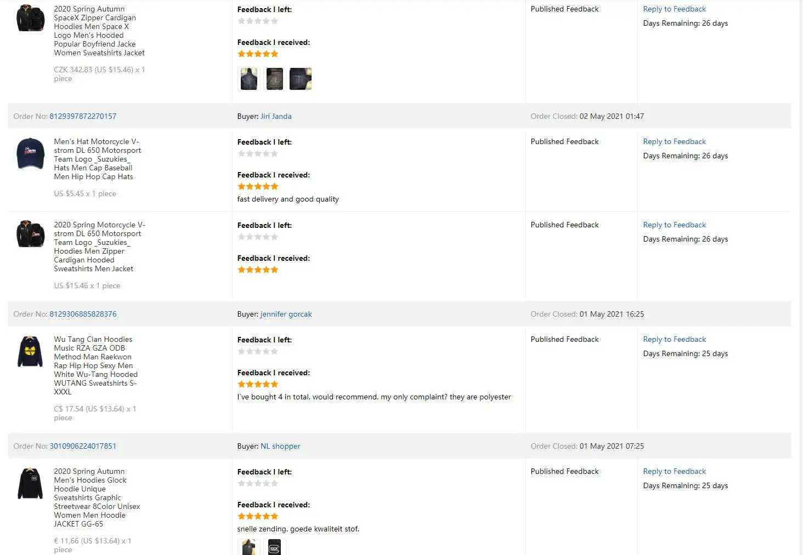View first review photo of the Glock hoodie
The height and width of the screenshot is (555, 803).
tap(248, 547)
